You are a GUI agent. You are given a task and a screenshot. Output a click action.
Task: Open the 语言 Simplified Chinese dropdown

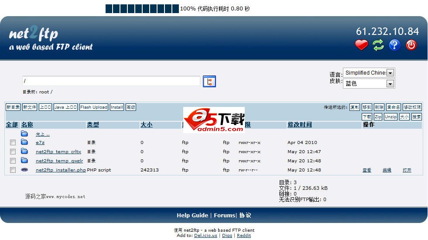(x=369, y=73)
